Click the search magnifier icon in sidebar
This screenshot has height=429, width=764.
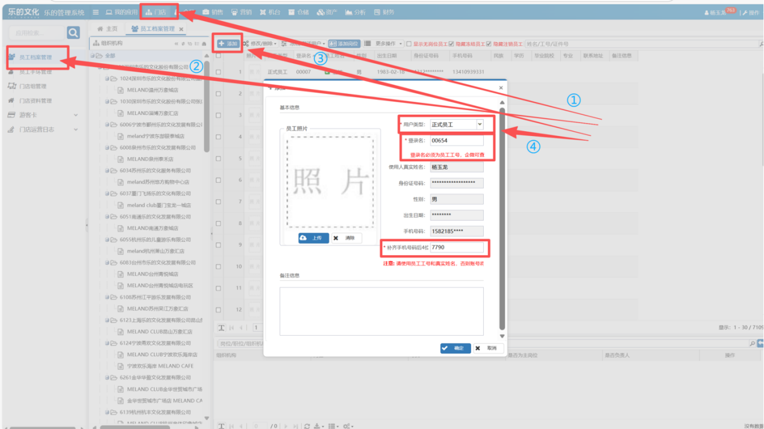click(x=73, y=32)
